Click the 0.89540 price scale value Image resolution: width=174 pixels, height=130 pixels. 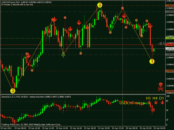(x=170, y=79)
